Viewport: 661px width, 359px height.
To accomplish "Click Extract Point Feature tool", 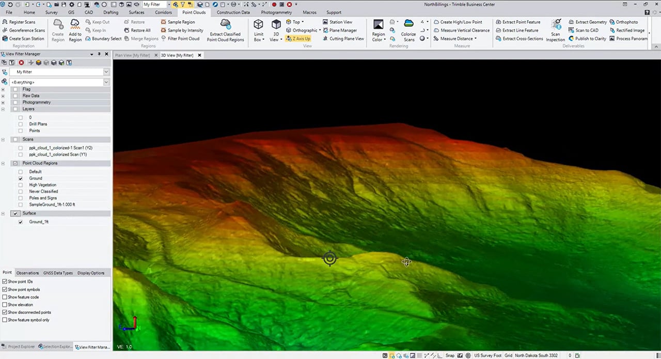I will click(518, 22).
